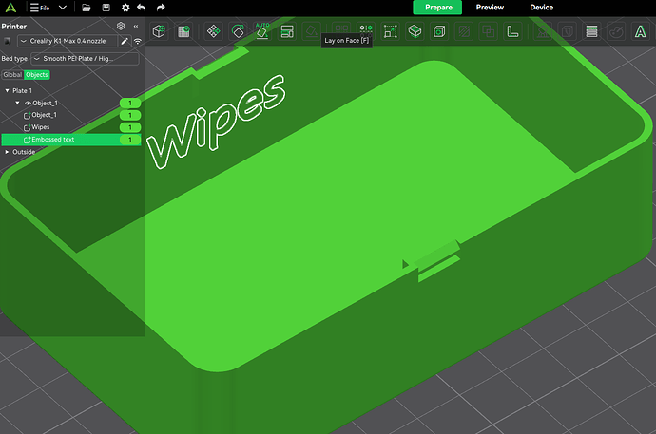
Task: Expand the Outside tree node
Action: point(7,152)
